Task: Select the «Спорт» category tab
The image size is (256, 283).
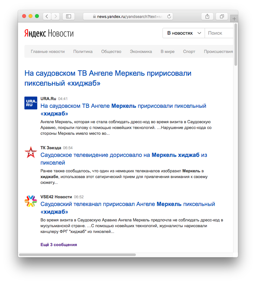Action: (189, 51)
